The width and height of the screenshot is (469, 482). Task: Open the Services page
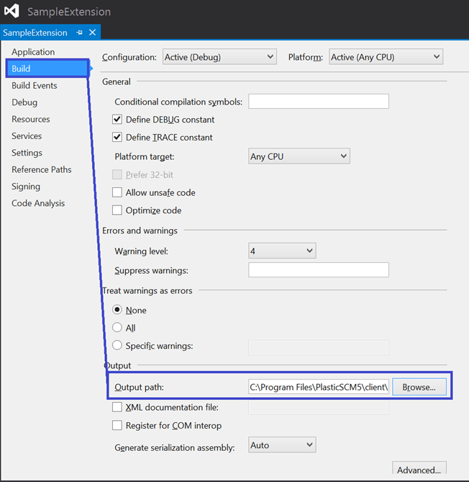(x=27, y=136)
